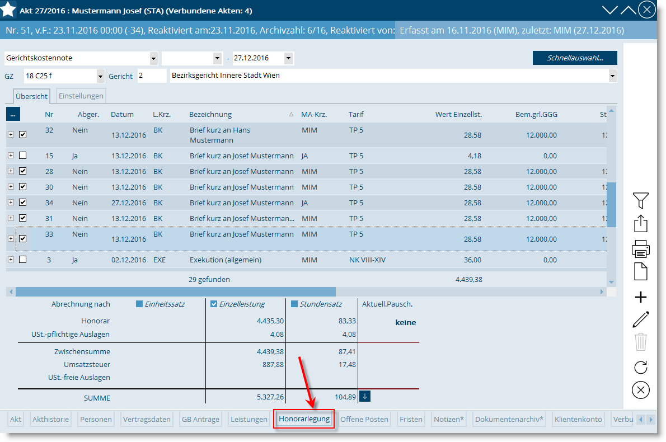Uncheck checkbox for row Nr 28
The image size is (666, 442).
(23, 171)
